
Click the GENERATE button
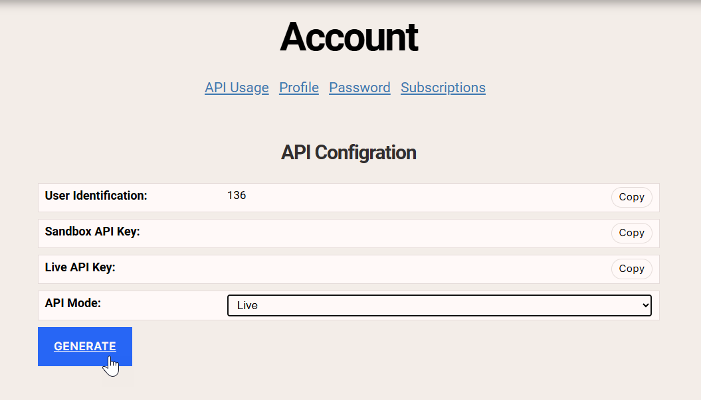84,346
